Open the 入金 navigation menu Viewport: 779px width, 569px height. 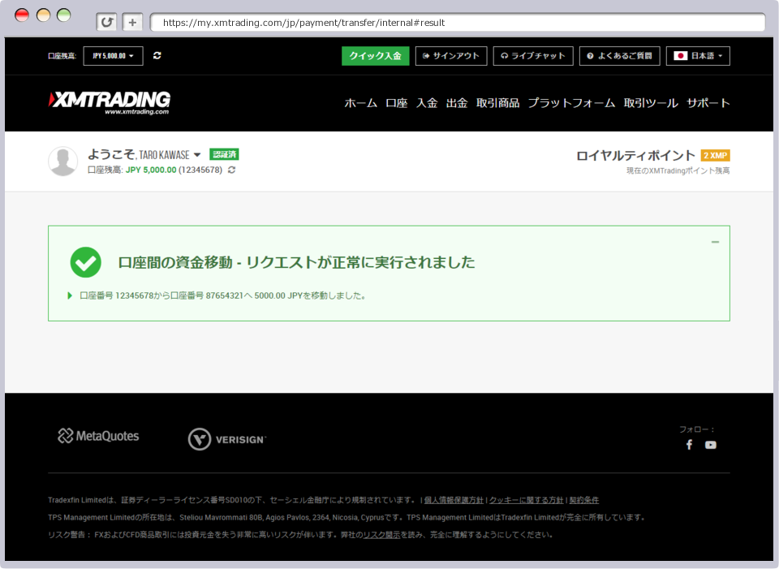point(427,103)
